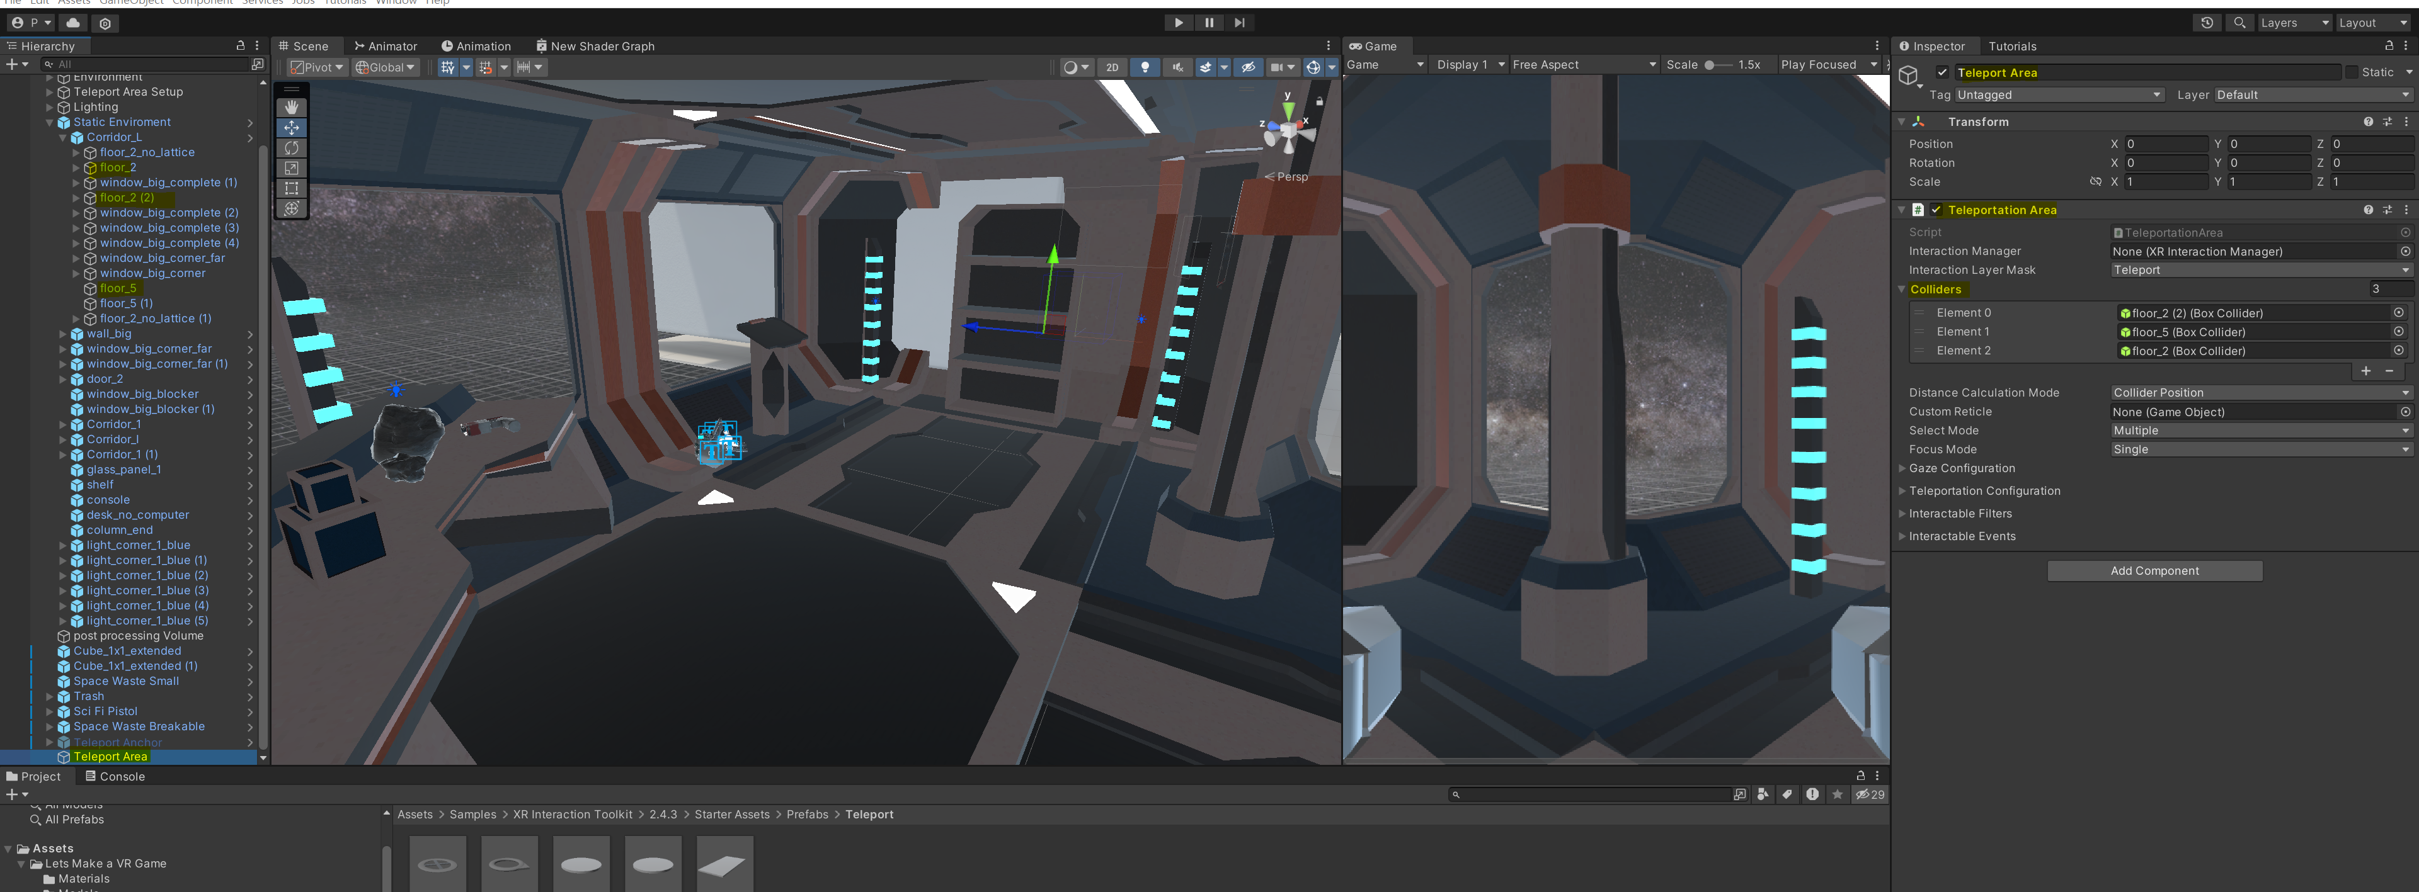Enable the Static checkbox
The height and width of the screenshot is (892, 2419).
(2352, 72)
